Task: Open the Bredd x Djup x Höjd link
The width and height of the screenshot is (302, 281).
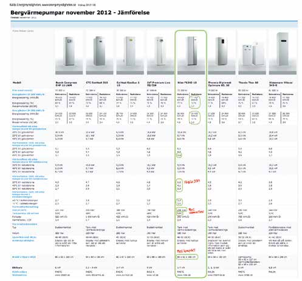Action: (24, 257)
